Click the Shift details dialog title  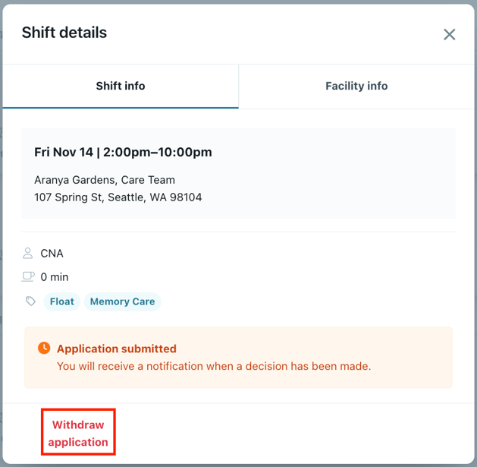pyautogui.click(x=64, y=33)
